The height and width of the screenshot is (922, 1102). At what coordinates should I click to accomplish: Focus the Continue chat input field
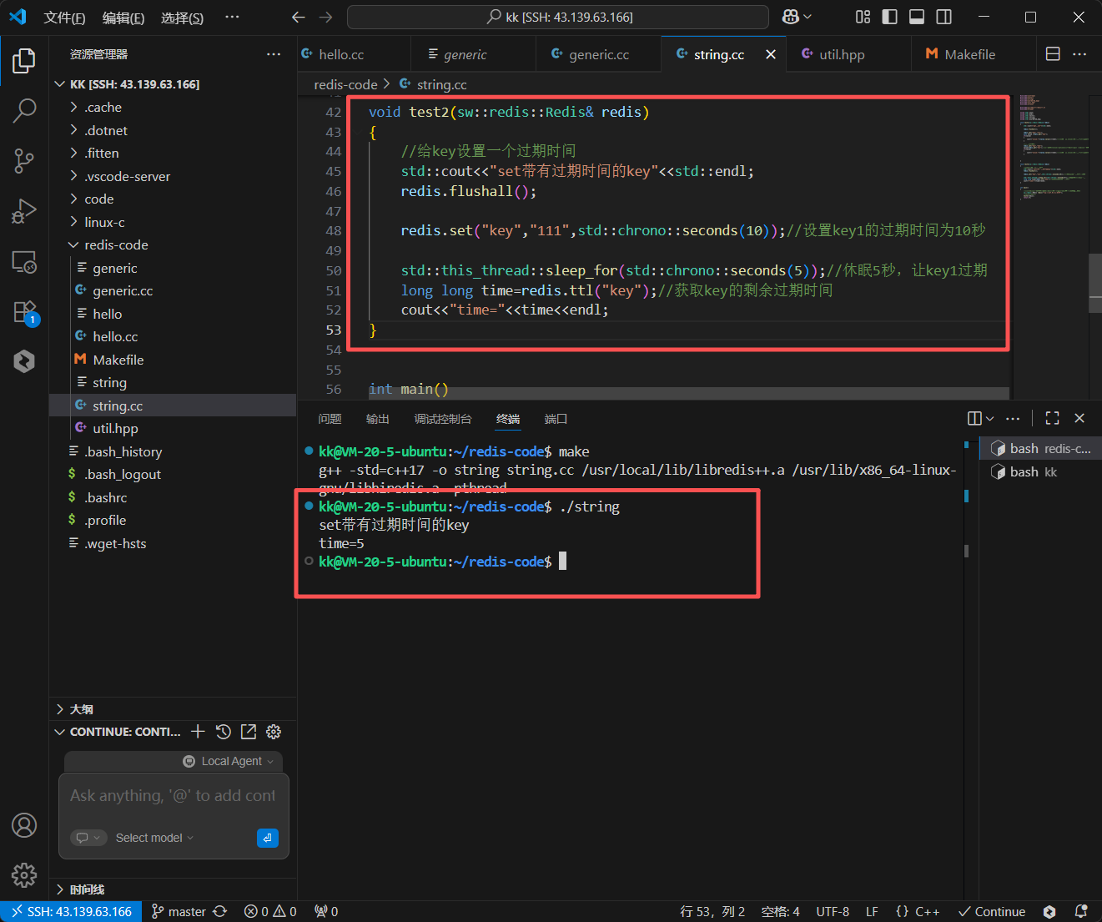pos(174,796)
